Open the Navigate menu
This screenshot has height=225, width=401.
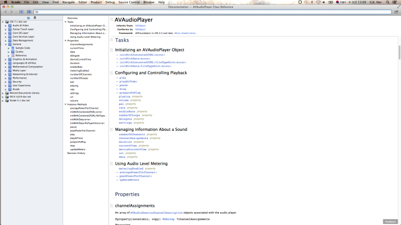tap(69, 2)
